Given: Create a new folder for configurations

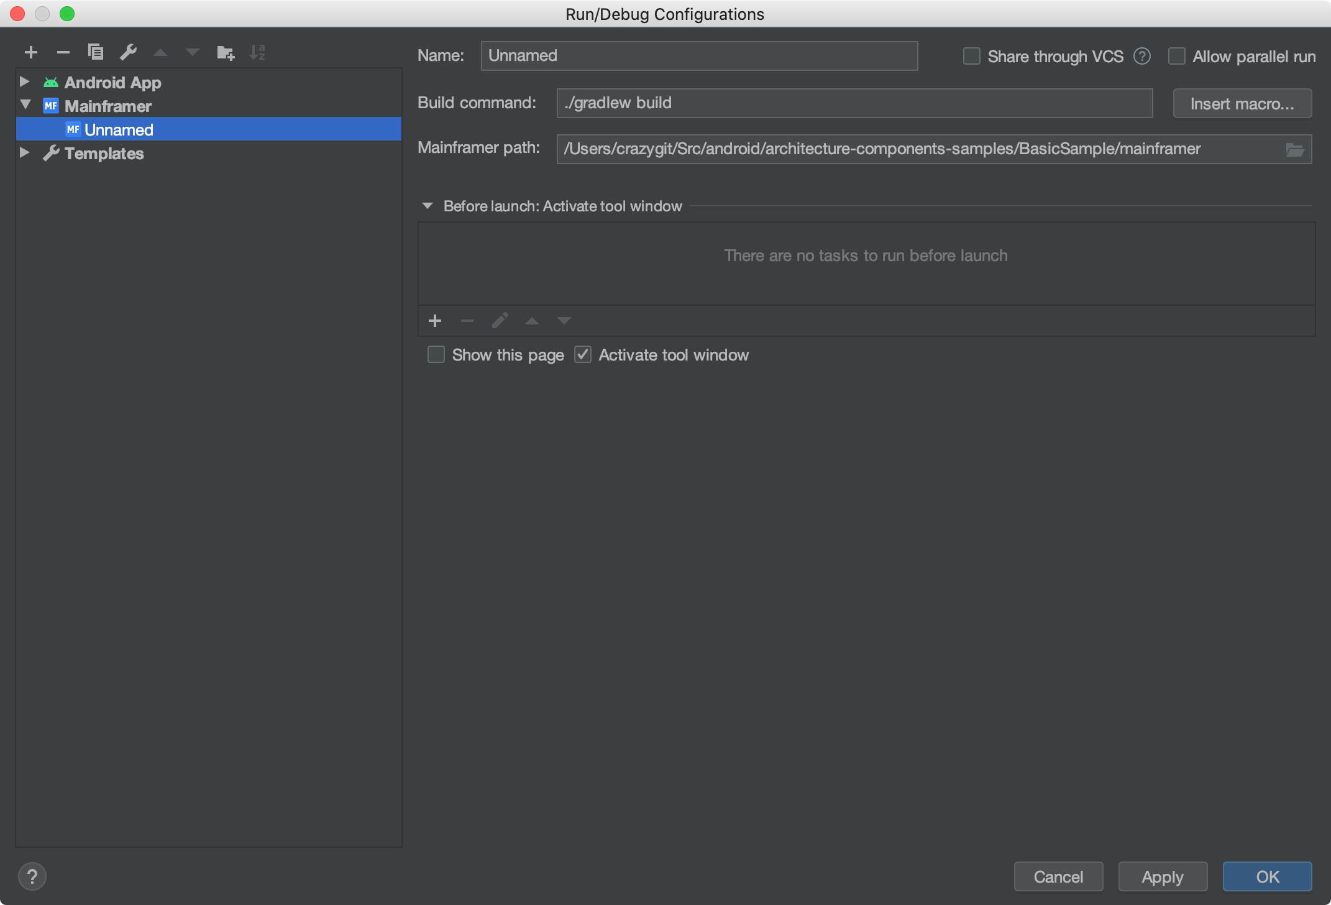Looking at the screenshot, I should coord(225,52).
